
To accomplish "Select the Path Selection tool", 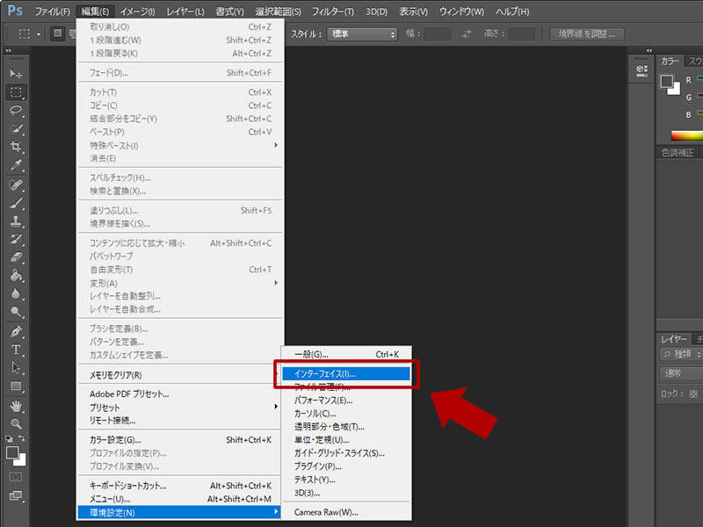I will 16,368.
